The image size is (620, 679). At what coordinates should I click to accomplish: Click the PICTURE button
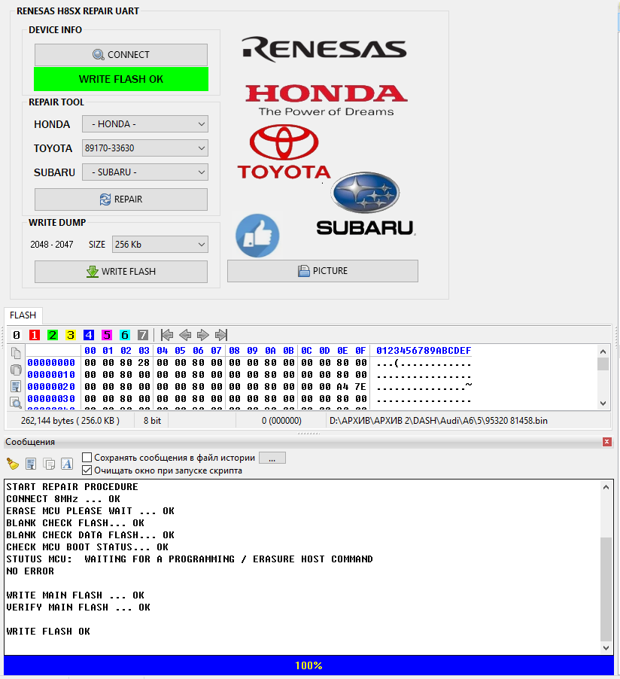(x=323, y=271)
